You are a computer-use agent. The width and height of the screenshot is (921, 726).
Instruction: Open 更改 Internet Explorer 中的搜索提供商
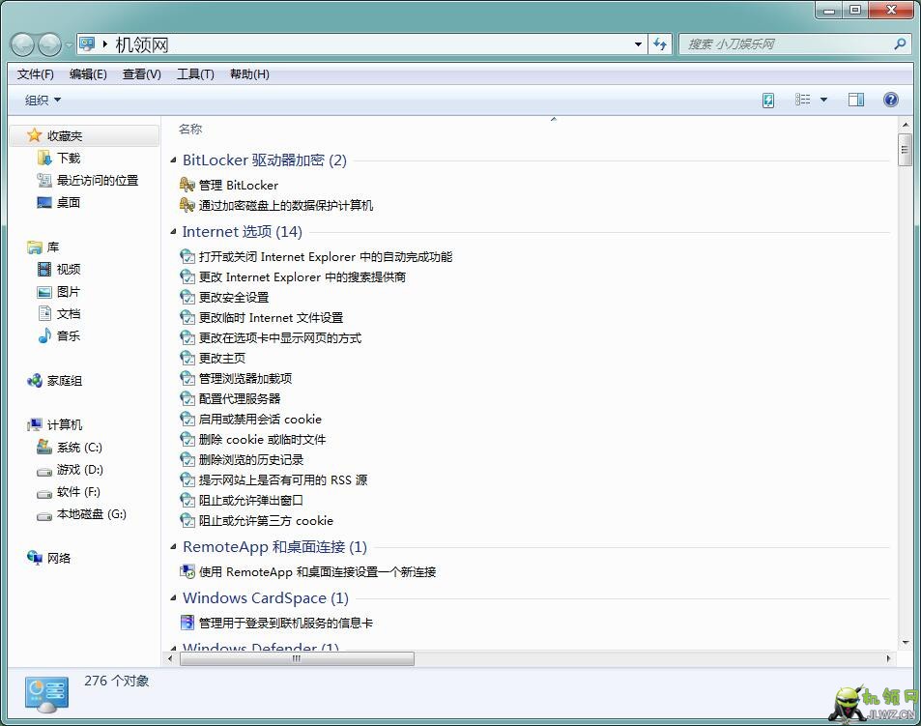[302, 277]
